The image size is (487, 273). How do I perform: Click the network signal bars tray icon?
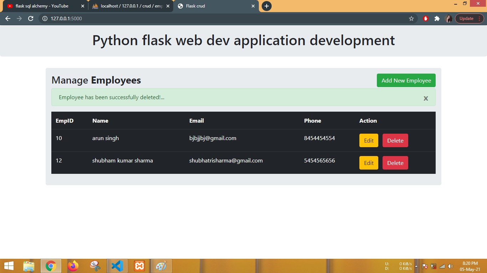coord(442,266)
